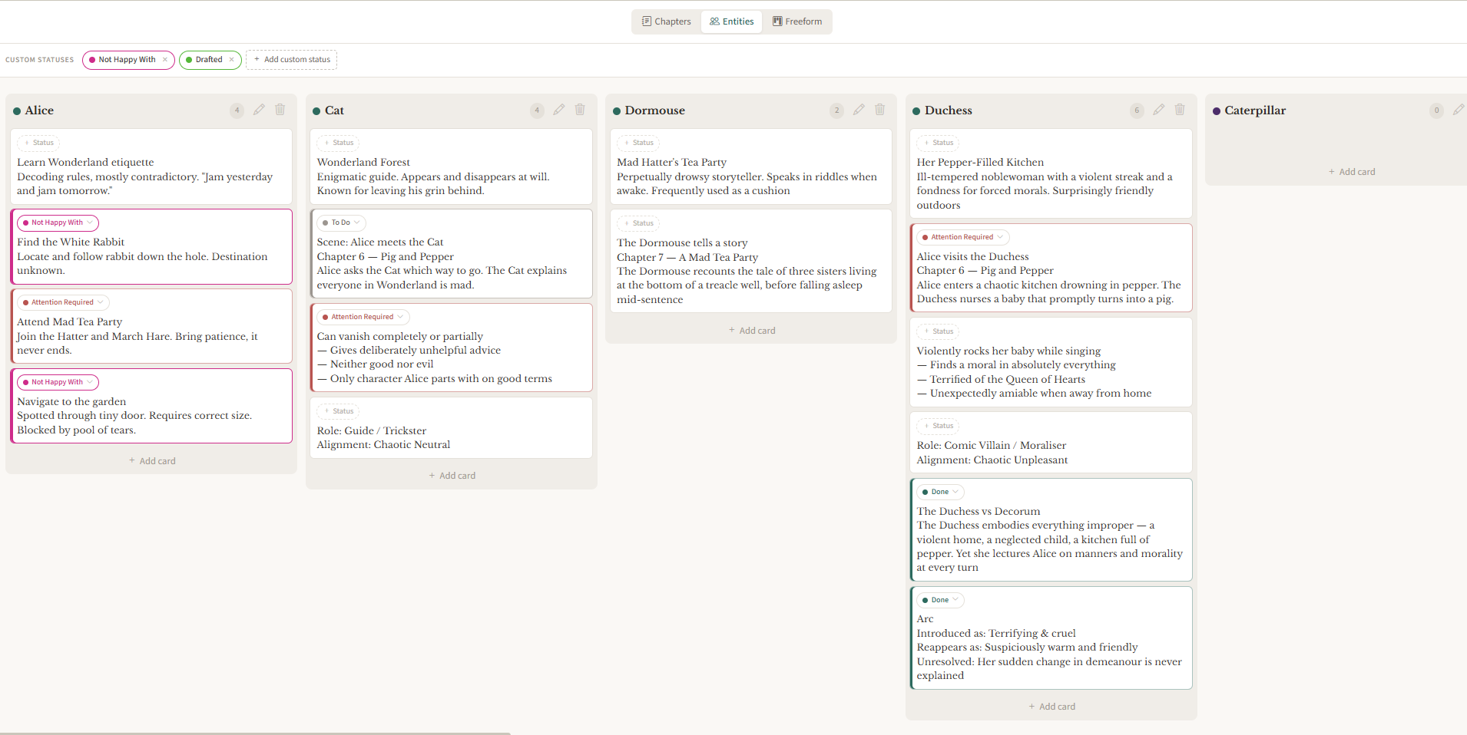Click the Alice column color dot

[x=17, y=111]
